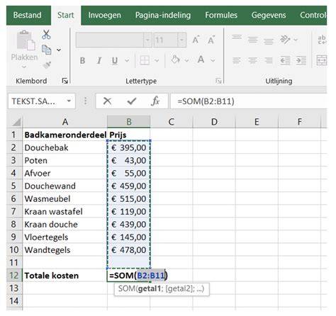Click the Kraan wastafel cell

click(x=65, y=212)
